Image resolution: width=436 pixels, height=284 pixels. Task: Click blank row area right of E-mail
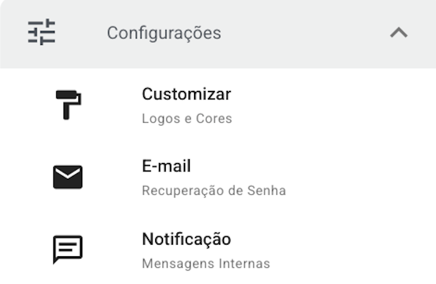(334, 177)
